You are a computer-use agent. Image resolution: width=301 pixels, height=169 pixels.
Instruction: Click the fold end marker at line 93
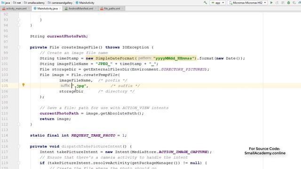click(19, 20)
